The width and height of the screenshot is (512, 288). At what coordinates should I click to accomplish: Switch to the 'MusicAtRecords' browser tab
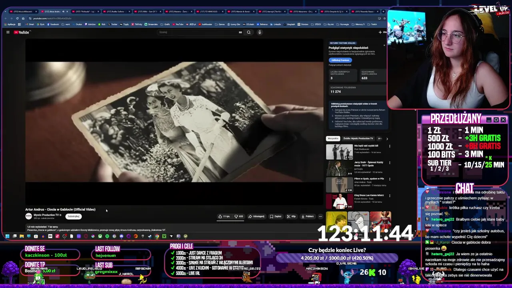coord(24,12)
